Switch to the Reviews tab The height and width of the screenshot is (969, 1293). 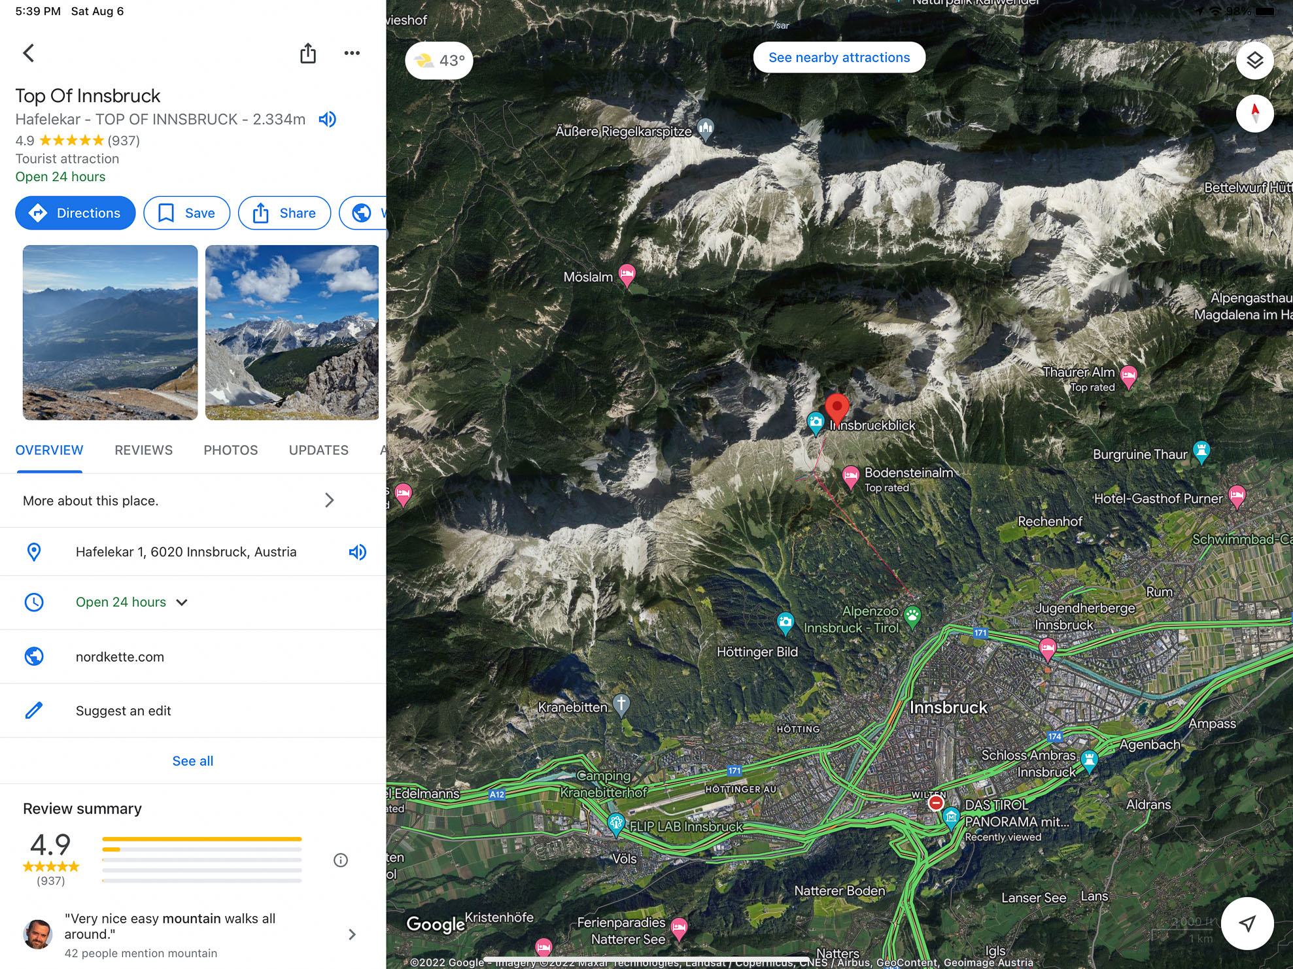(143, 450)
